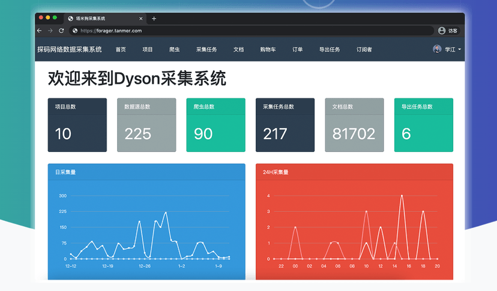This screenshot has height=291, width=497.
Task: Click the 300 axis value on 日采集量 chart
Action: (x=63, y=196)
